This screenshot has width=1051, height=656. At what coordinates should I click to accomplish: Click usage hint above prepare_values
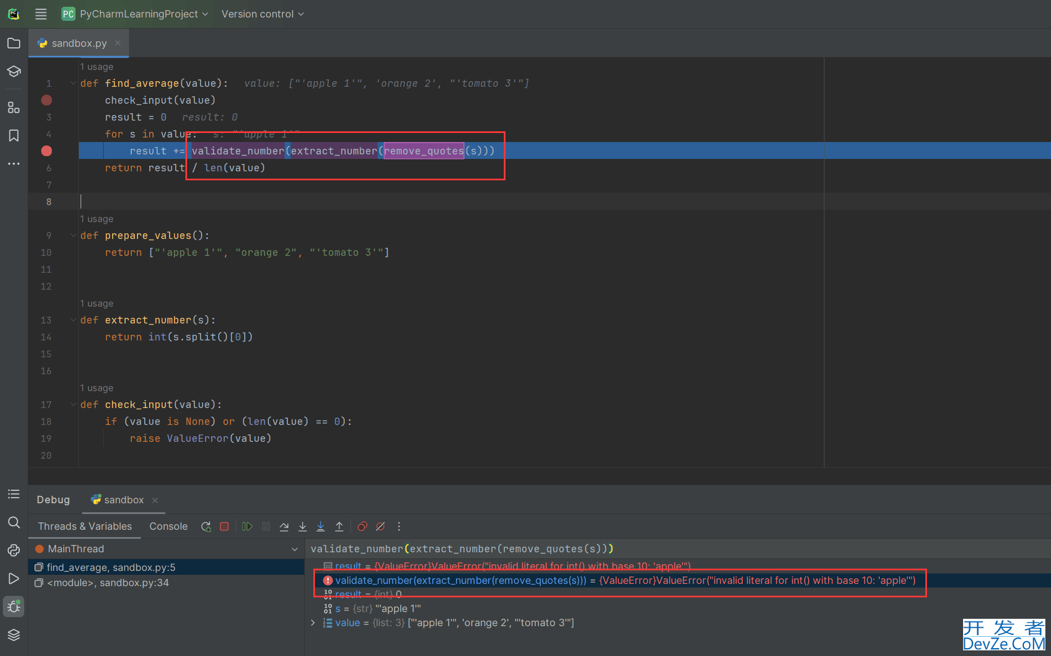(x=96, y=219)
